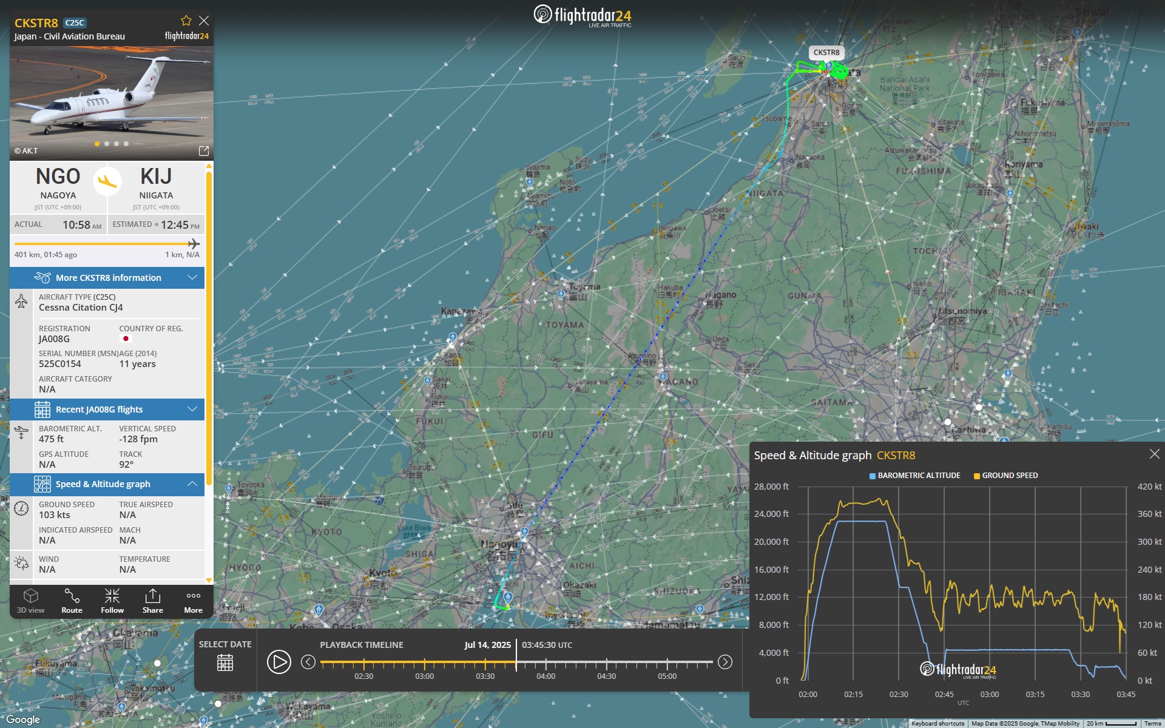The width and height of the screenshot is (1165, 728).
Task: Click playback timeline position handle
Action: point(516,655)
